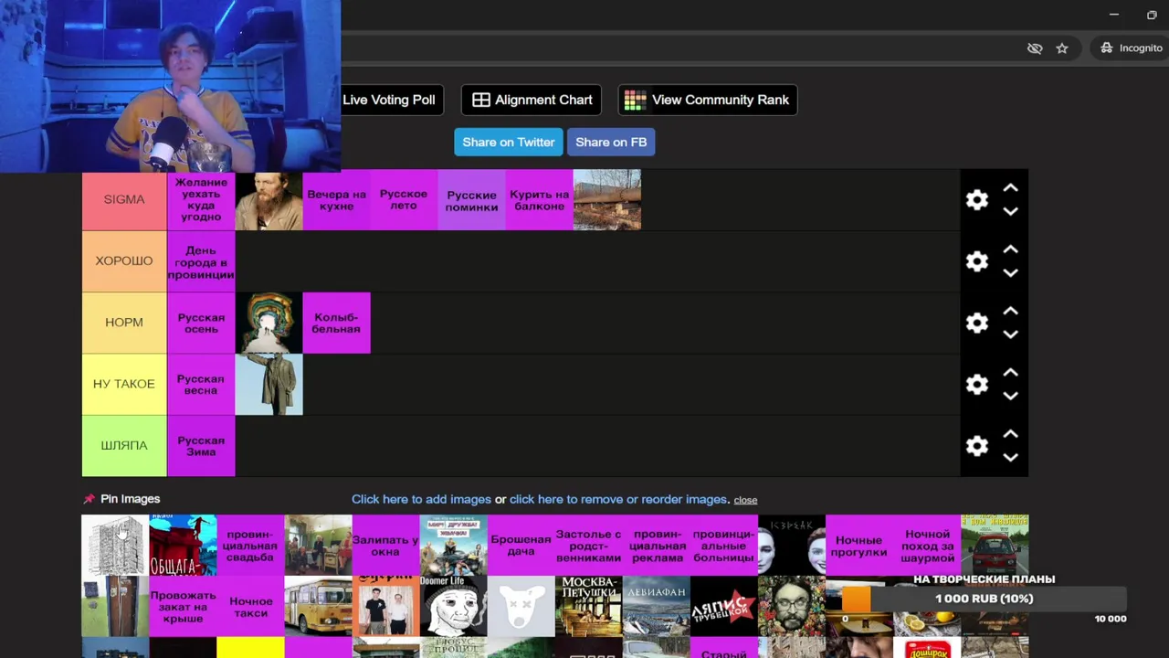Select 'Вечера на кухне' tile

point(336,199)
